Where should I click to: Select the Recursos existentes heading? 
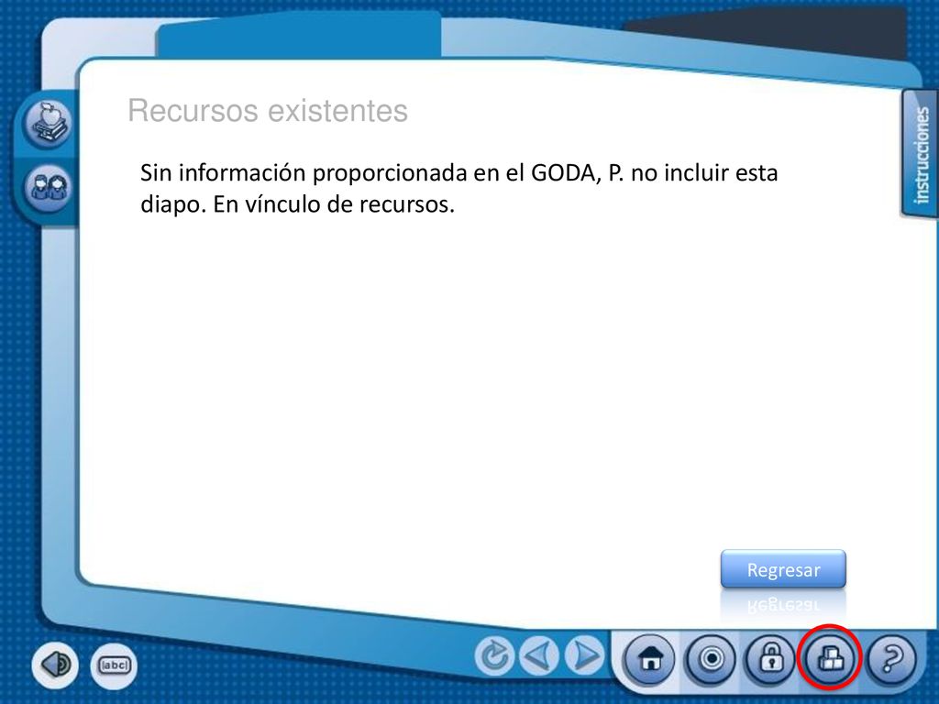point(268,111)
